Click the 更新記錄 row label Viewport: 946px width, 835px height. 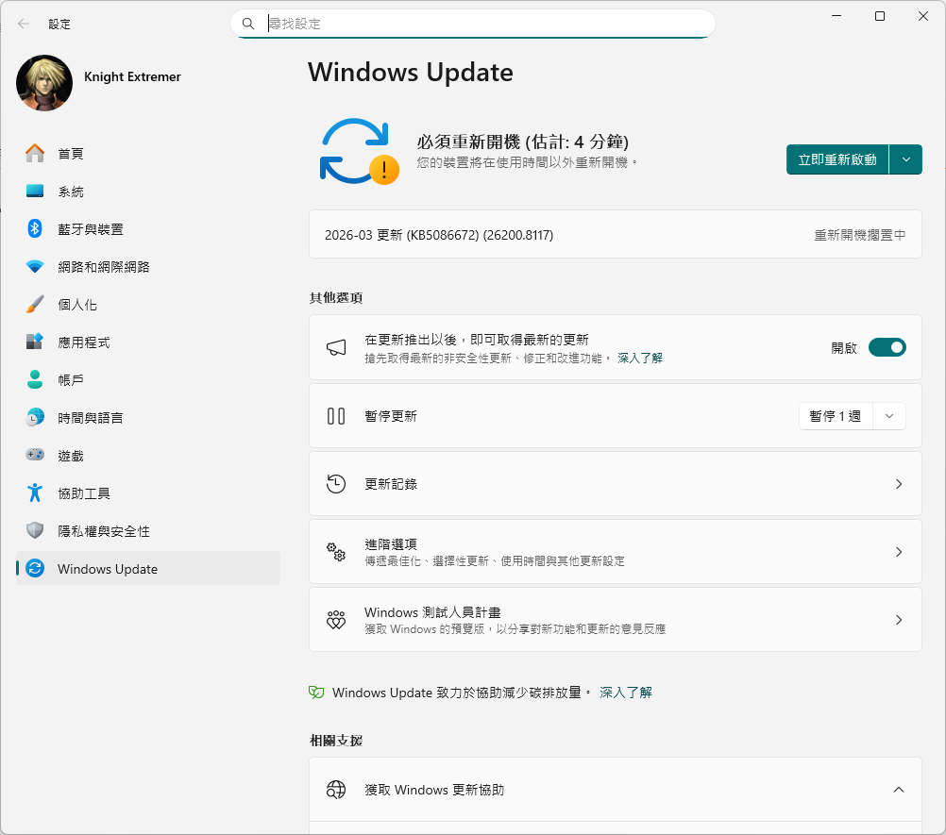click(x=390, y=483)
